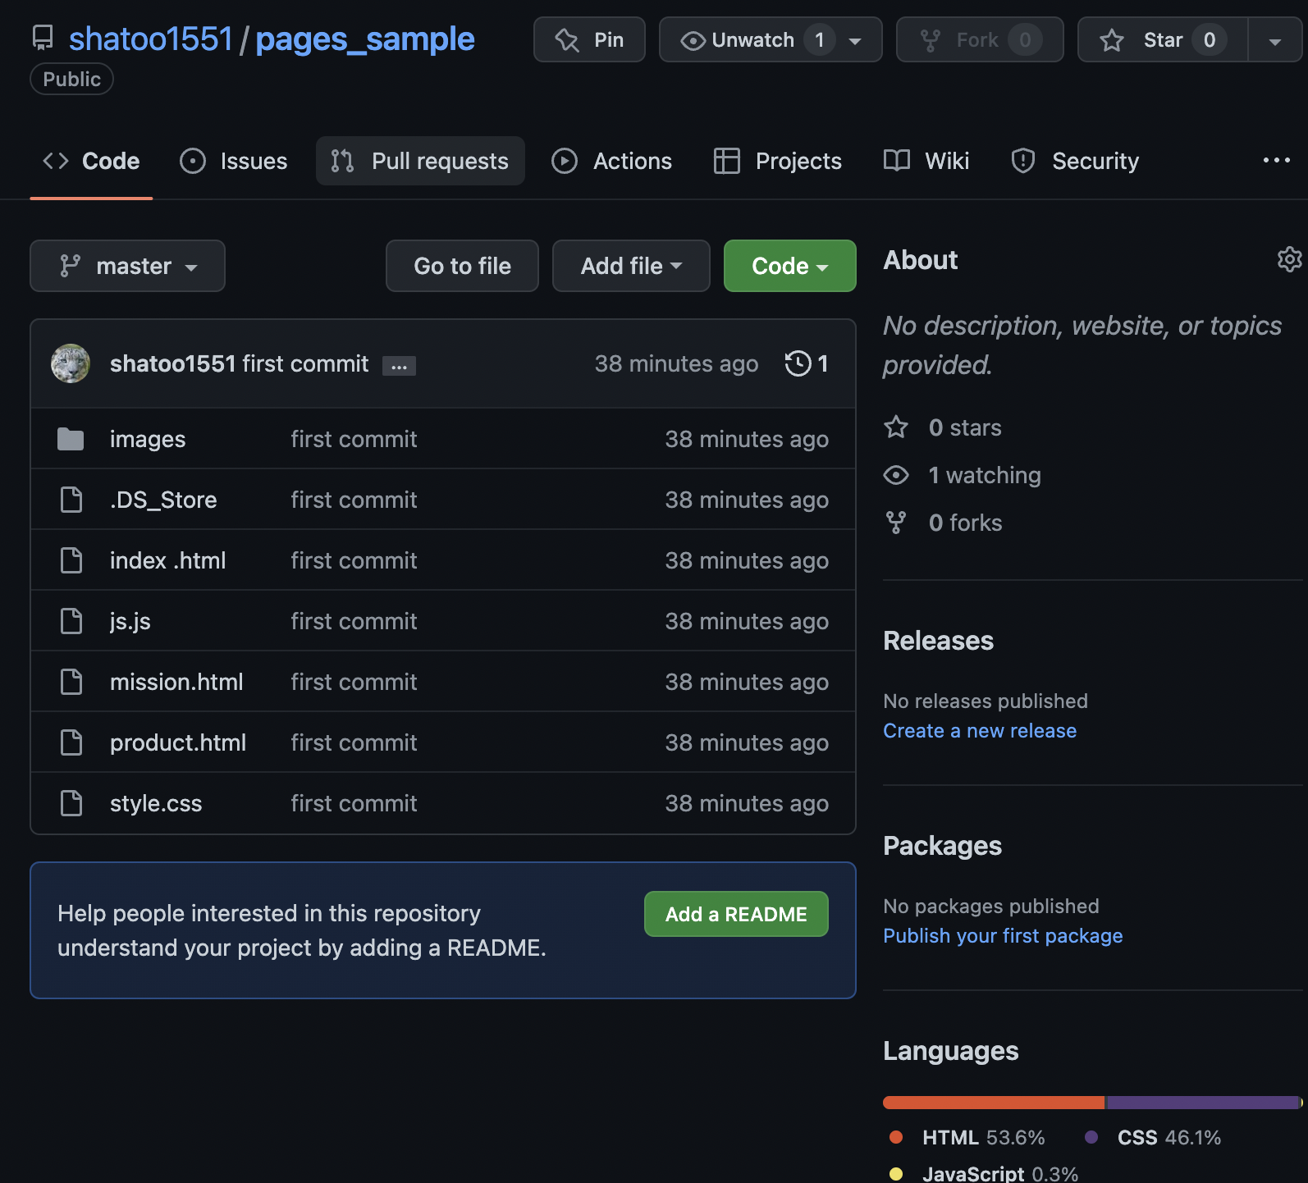The width and height of the screenshot is (1308, 1183).
Task: Open the style.css file
Action: [x=156, y=803]
